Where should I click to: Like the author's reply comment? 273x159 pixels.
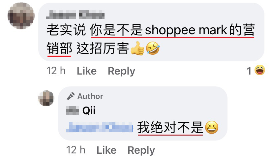point(106,150)
